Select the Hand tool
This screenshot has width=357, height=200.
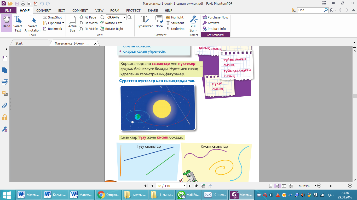pos(6,23)
